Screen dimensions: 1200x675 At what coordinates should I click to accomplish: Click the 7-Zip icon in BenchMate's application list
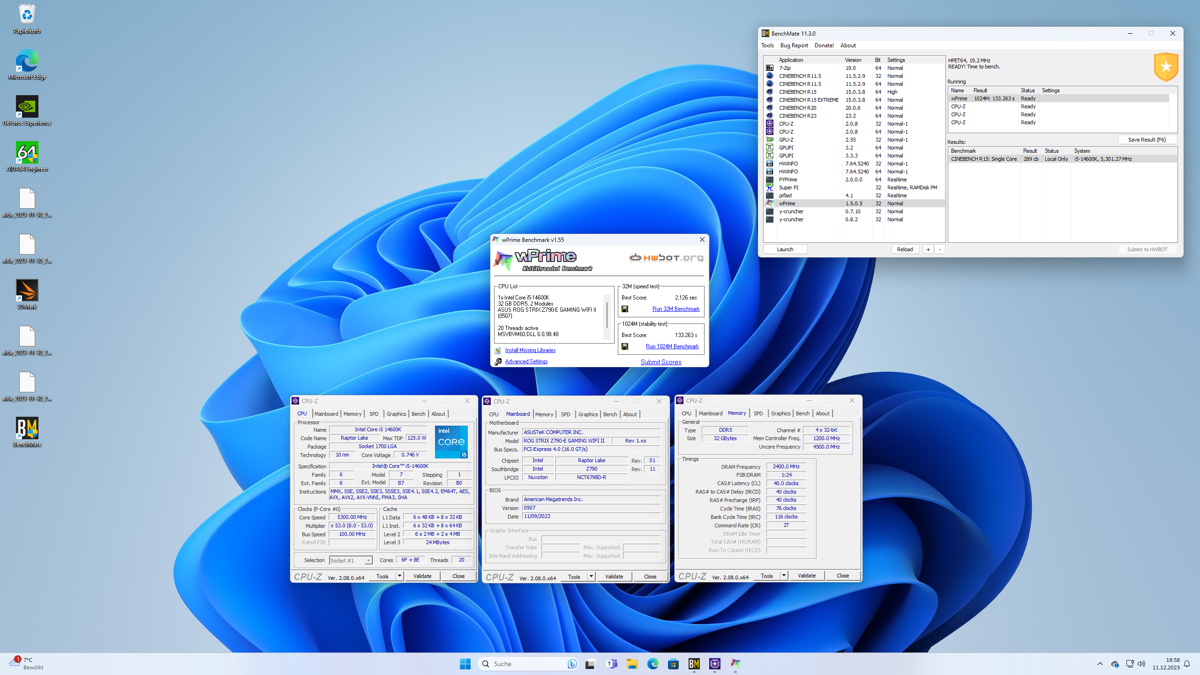pyautogui.click(x=769, y=68)
